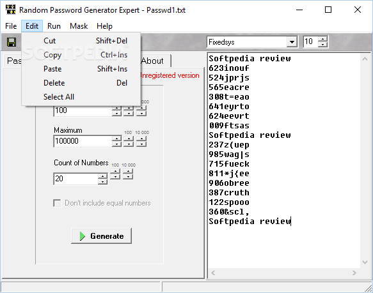The height and width of the screenshot is (293, 373).
Task: Click the font size field showing 10
Action: (x=311, y=41)
